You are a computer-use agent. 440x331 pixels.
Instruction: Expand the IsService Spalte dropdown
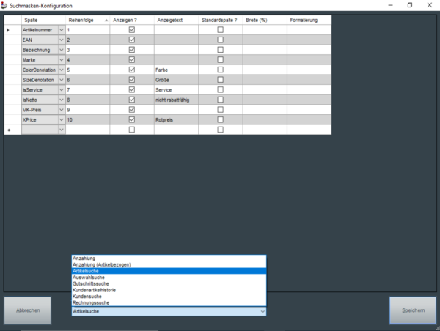(x=62, y=89)
